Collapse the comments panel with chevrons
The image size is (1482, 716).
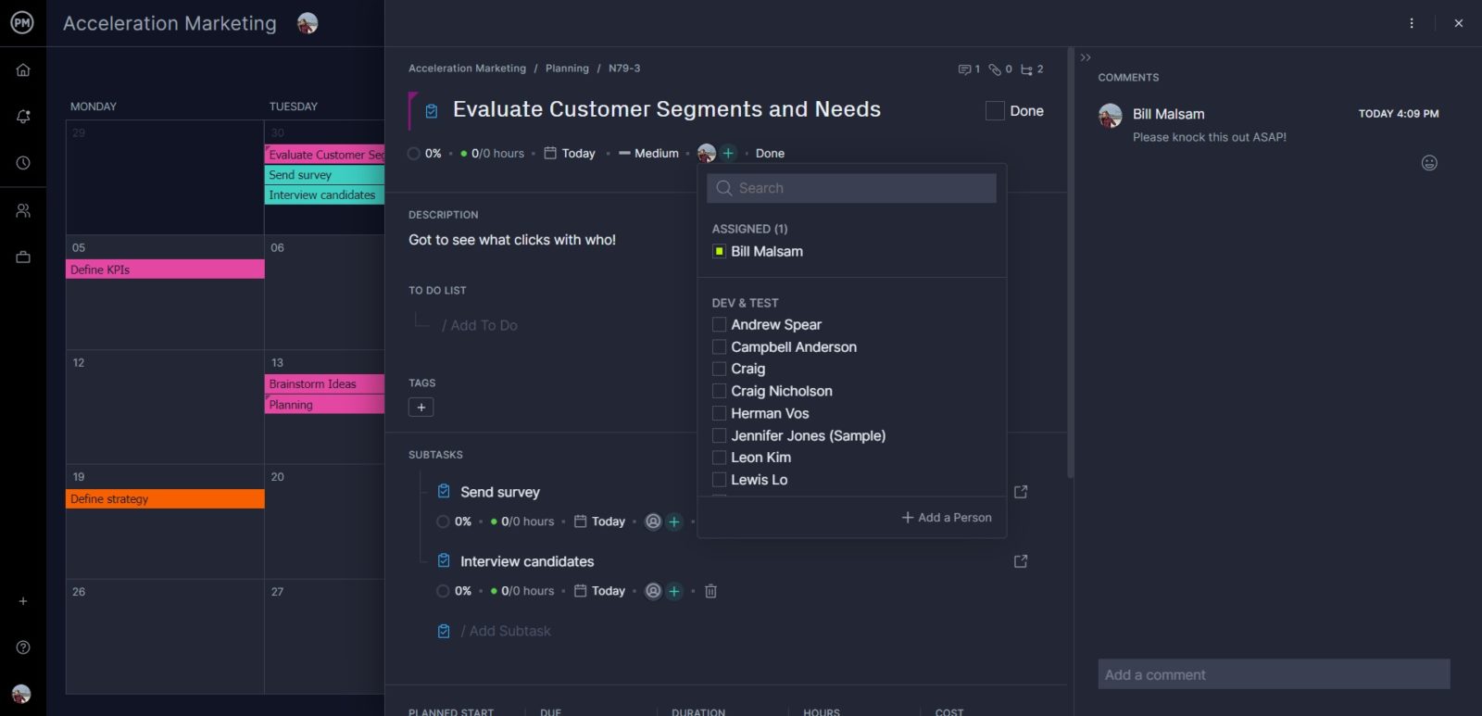1086,57
